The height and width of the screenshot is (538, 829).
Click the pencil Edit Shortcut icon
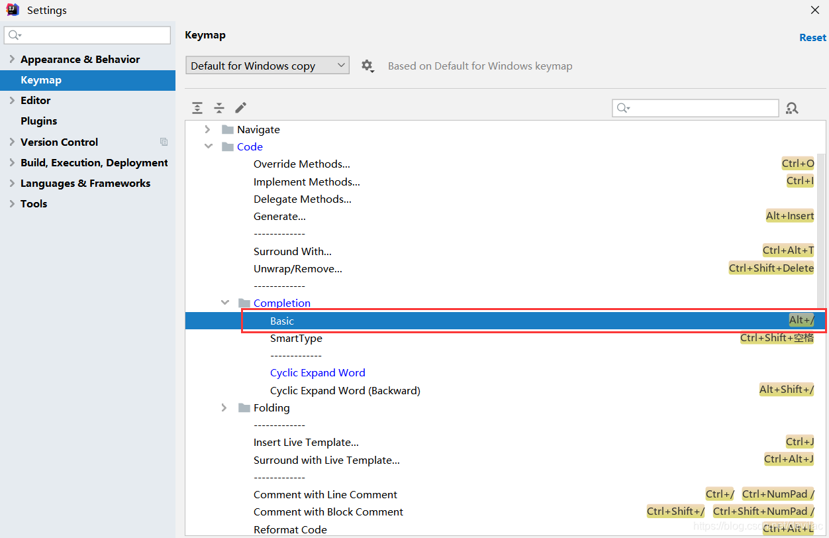click(x=241, y=107)
